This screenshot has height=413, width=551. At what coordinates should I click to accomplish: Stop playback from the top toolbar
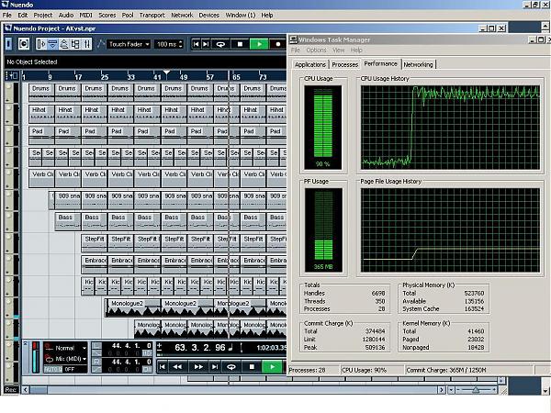pyautogui.click(x=241, y=43)
